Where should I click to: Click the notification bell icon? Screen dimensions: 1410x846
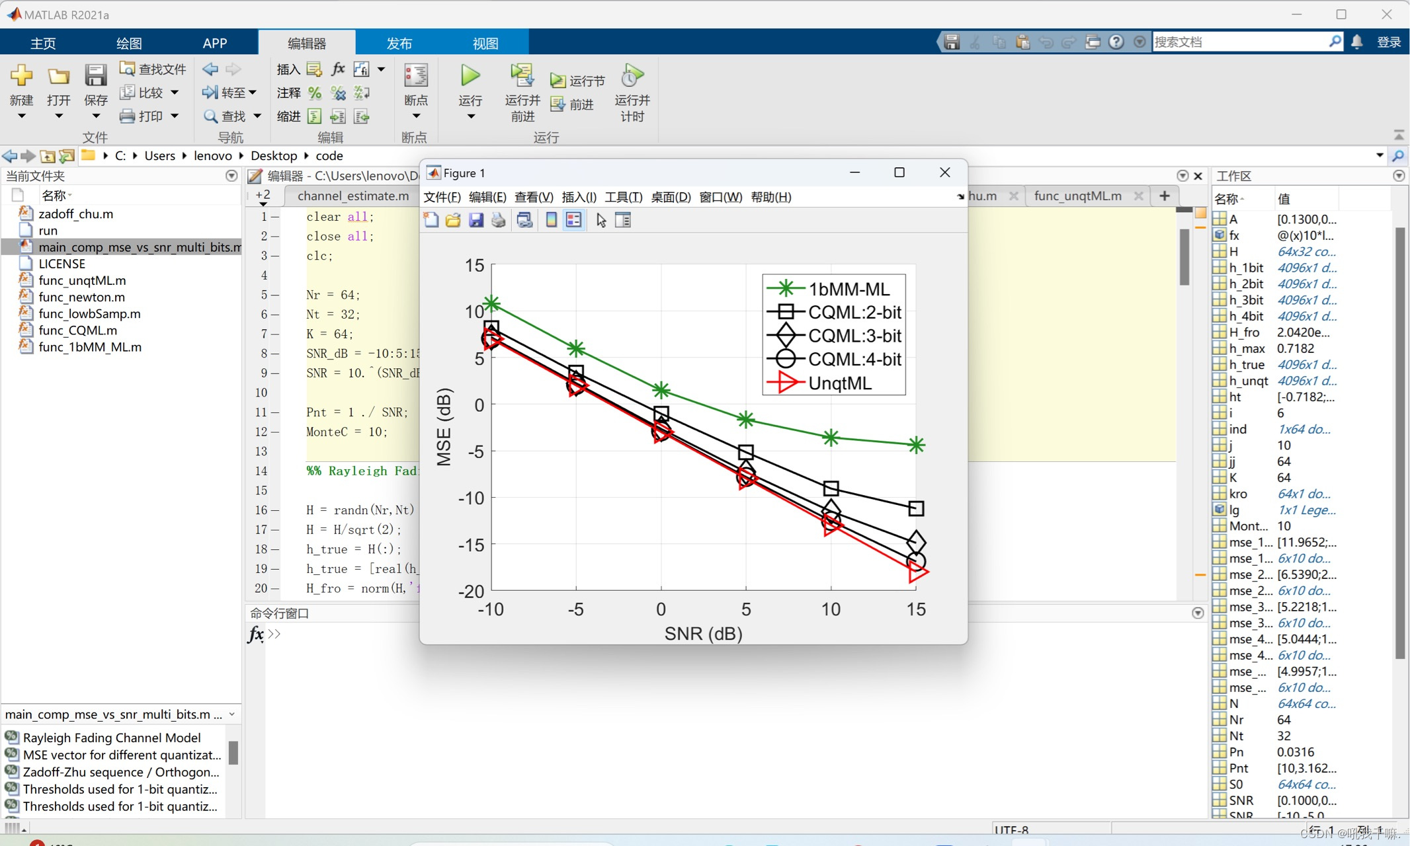point(1356,42)
